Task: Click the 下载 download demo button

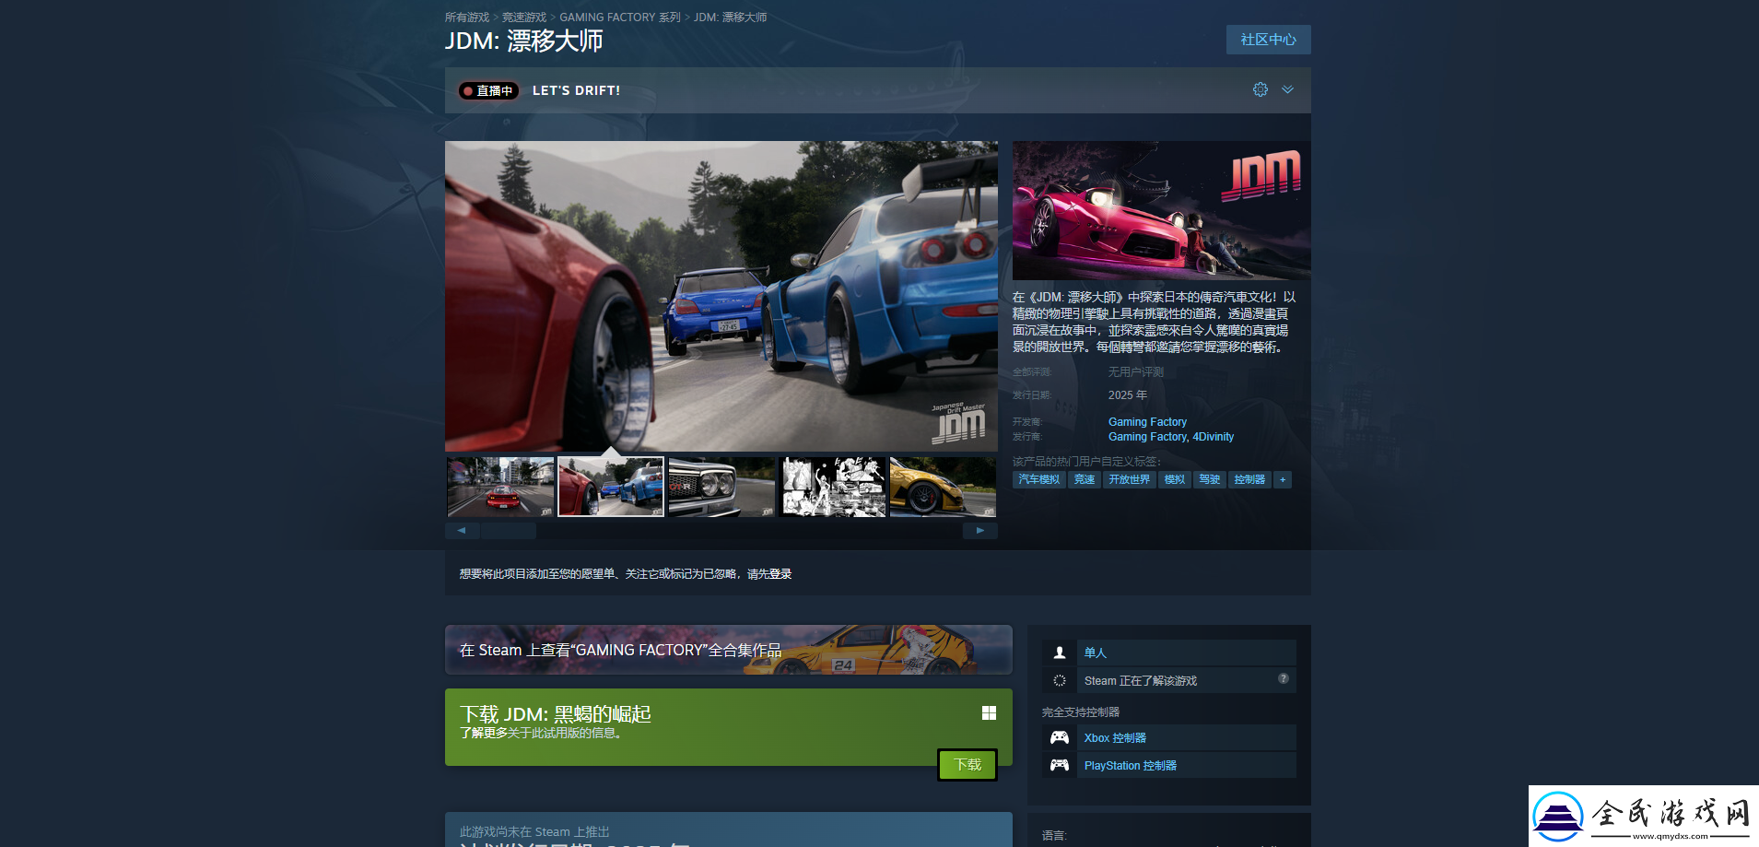Action: click(x=967, y=765)
